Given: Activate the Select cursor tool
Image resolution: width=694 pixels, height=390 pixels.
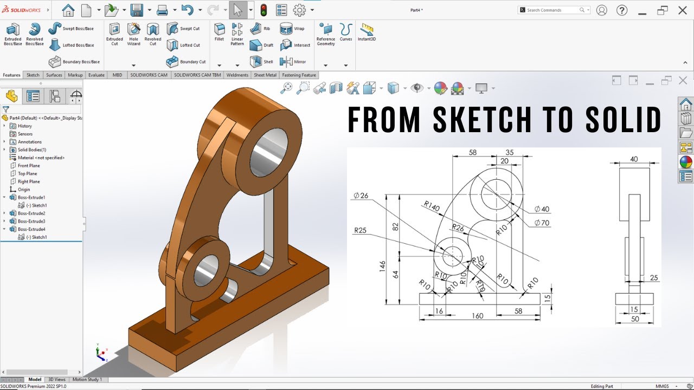Looking at the screenshot, I should click(x=237, y=10).
